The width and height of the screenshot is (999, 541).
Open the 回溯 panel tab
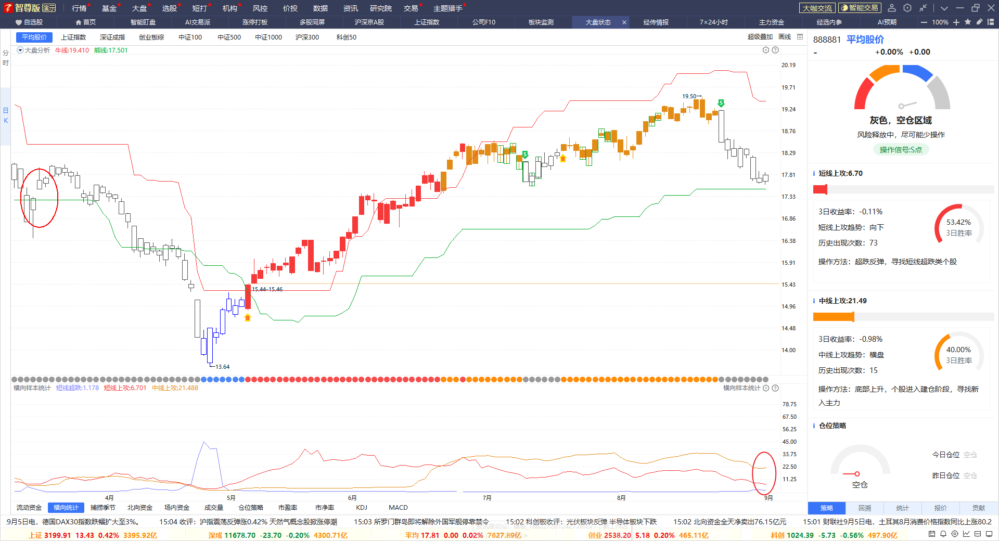[x=865, y=508]
